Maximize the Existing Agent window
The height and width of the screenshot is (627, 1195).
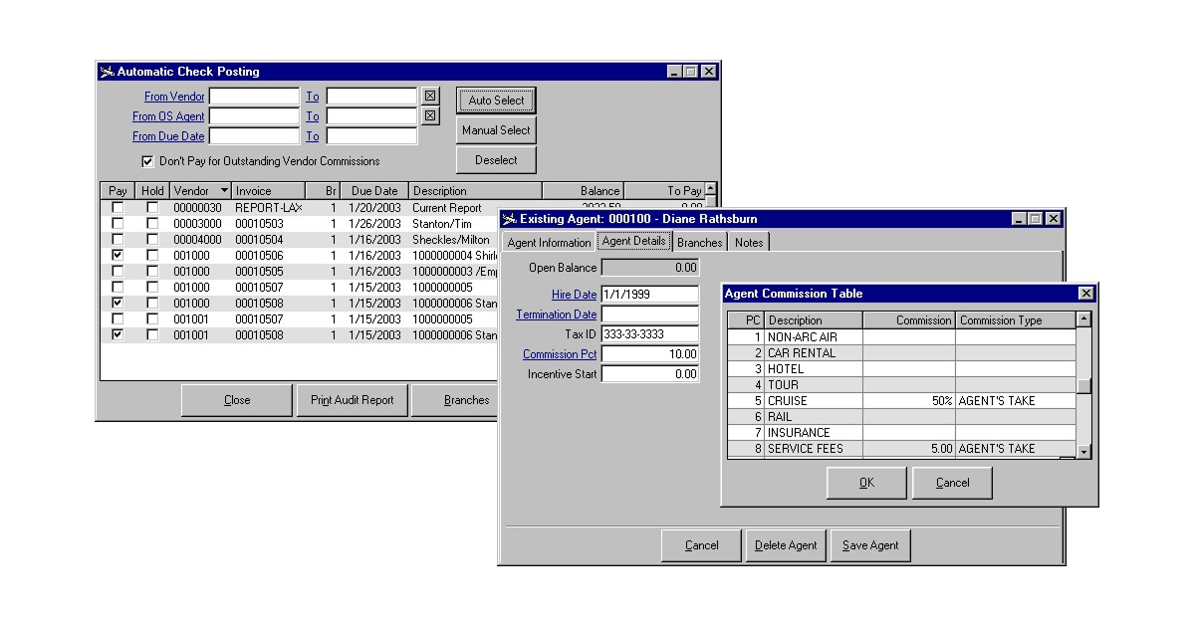(x=1036, y=219)
